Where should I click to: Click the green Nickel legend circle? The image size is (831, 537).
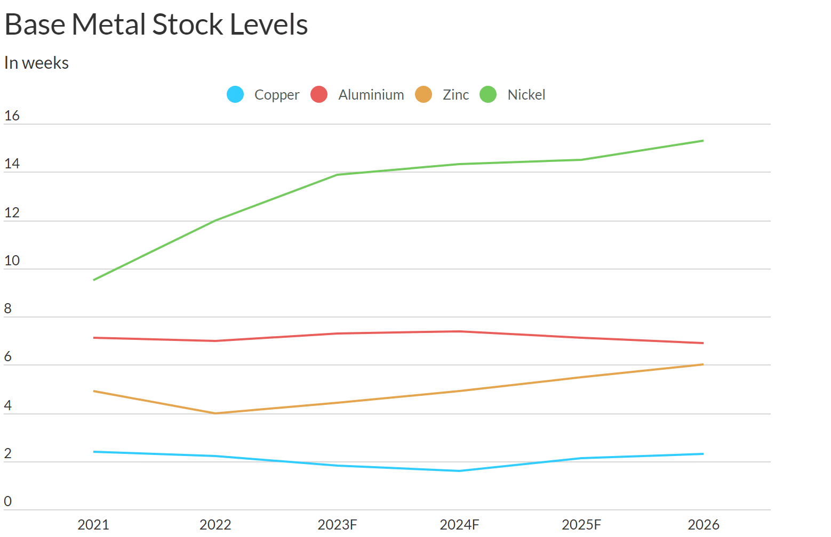pos(488,95)
